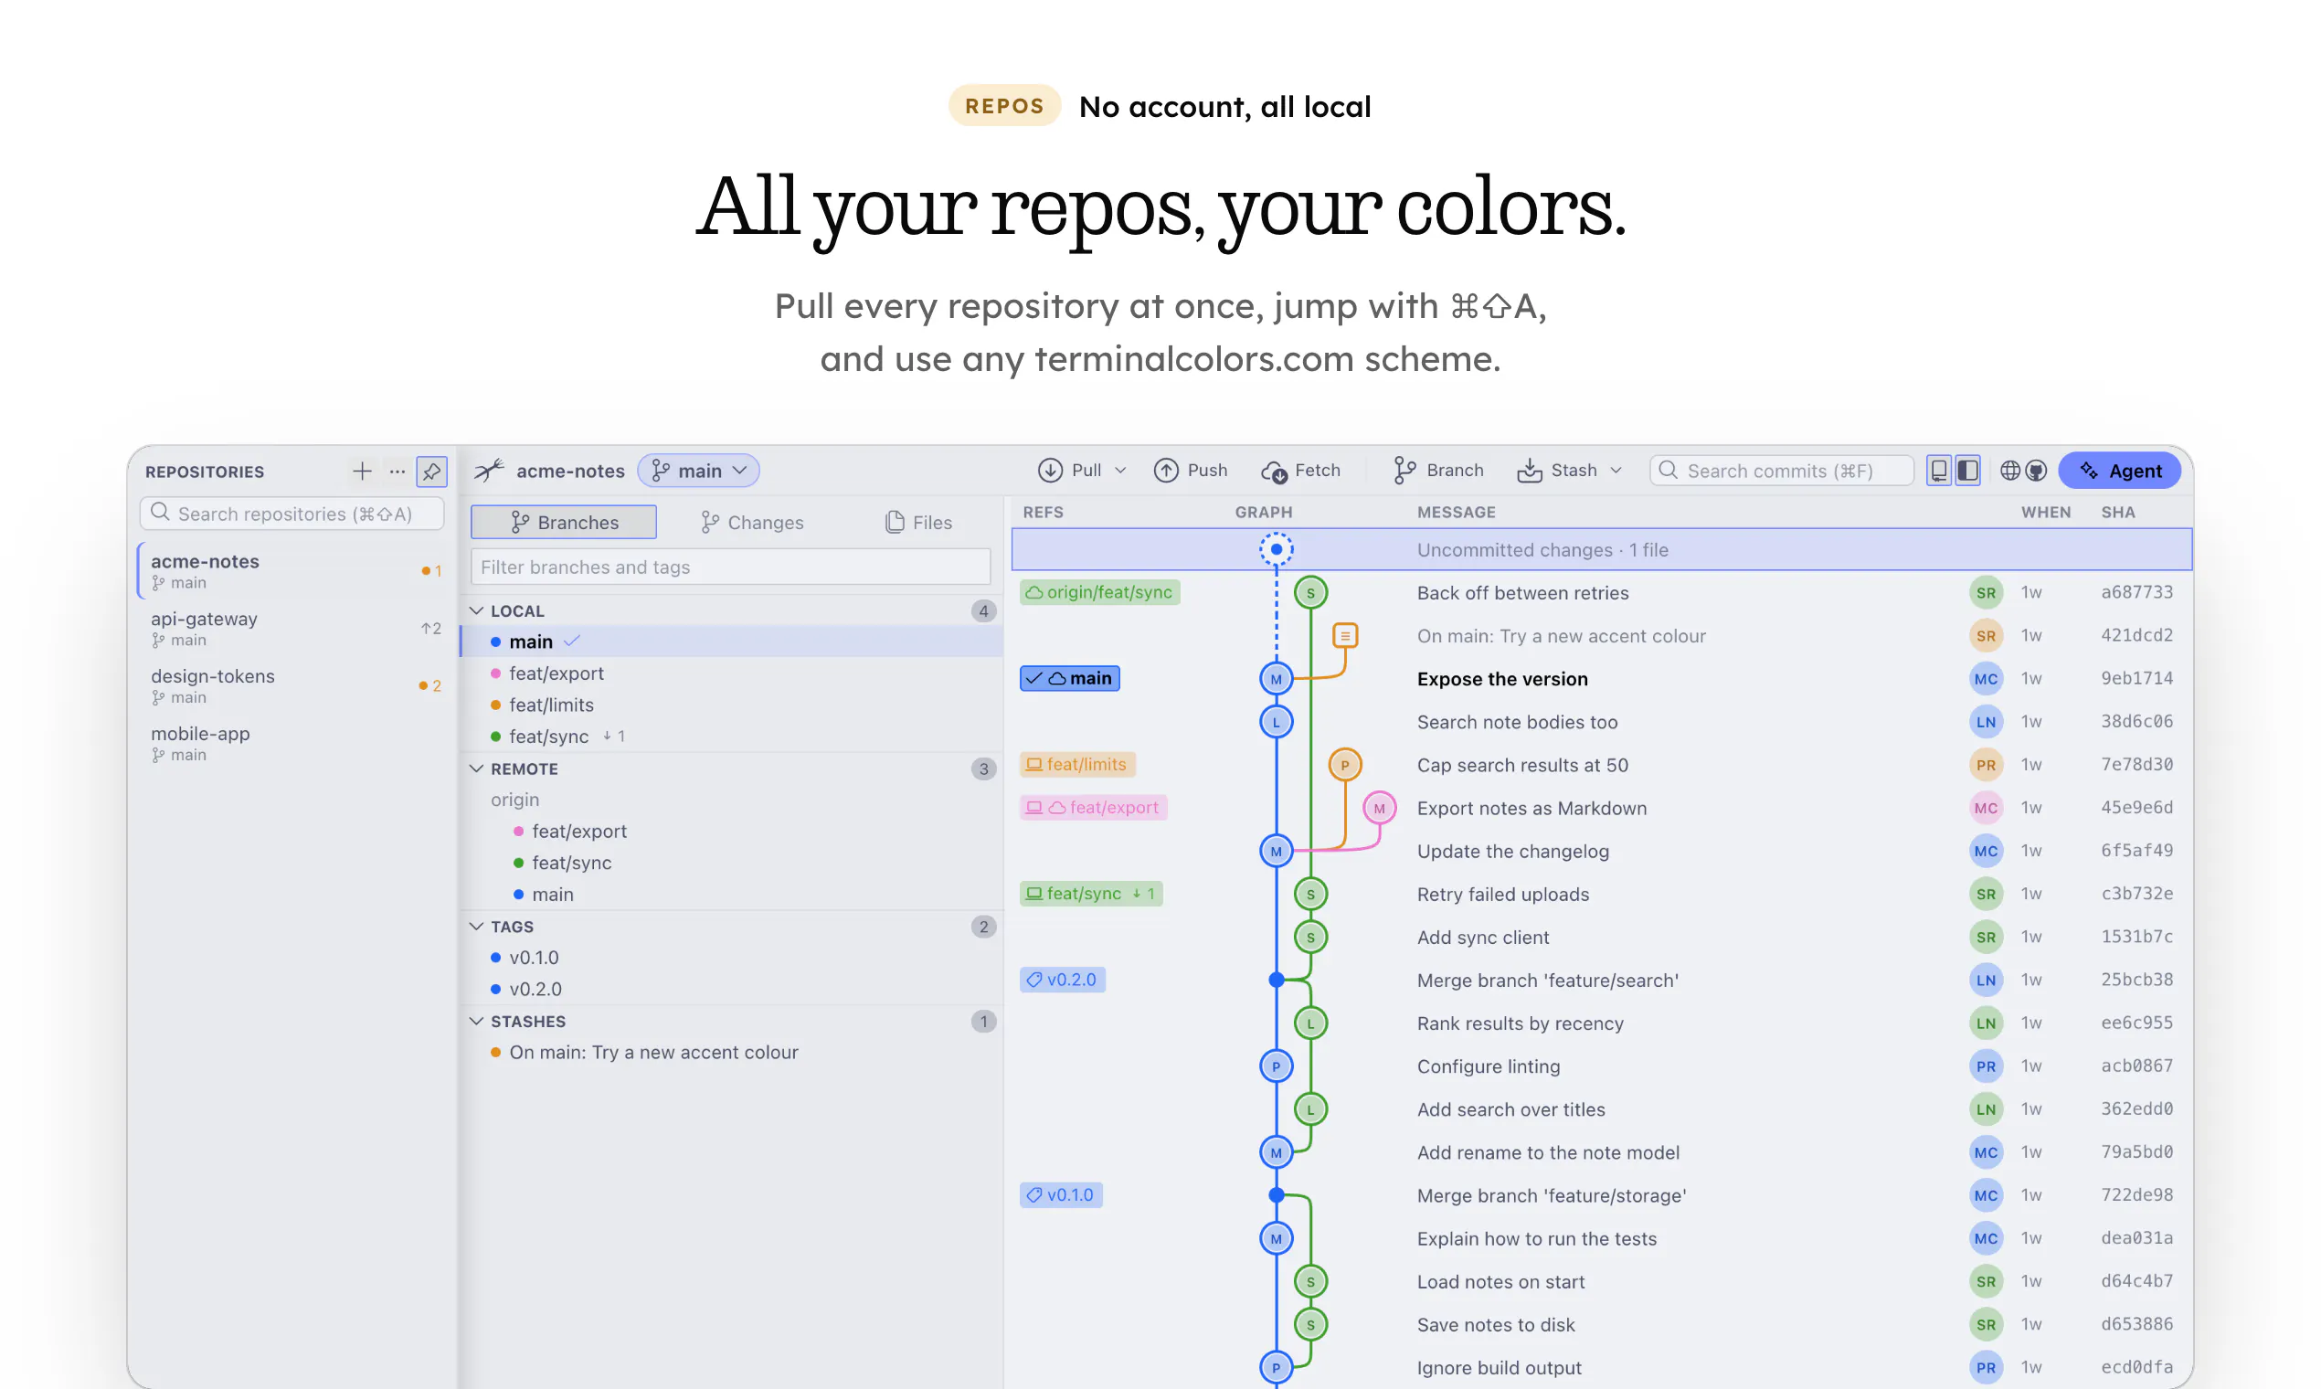
Task: Click the origin/feat/sync ref label
Action: click(1099, 592)
